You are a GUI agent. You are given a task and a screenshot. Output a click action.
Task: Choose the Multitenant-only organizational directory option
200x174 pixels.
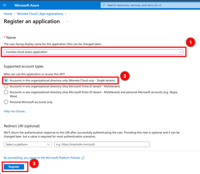point(6,86)
